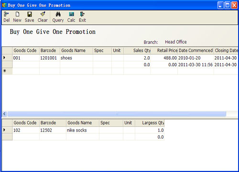Select date cell 2011-03-30 11:56
The image size is (239, 172).
(x=196, y=65)
